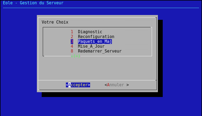Click the Accepter button
Image resolution: width=202 pixels, height=116 pixels.
point(78,85)
